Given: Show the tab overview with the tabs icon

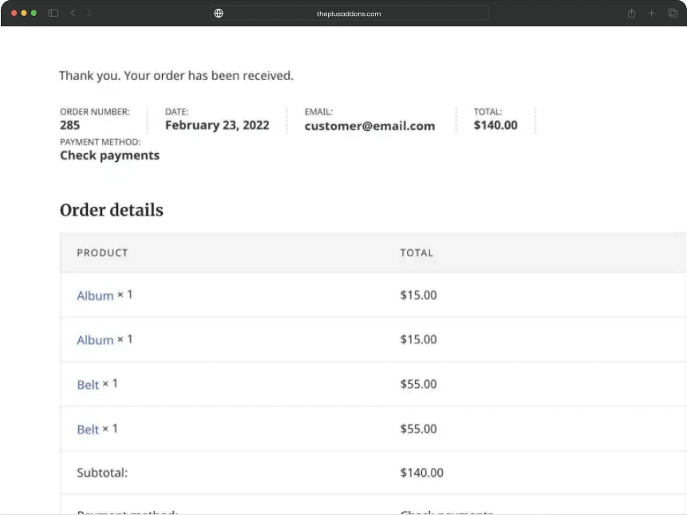Looking at the screenshot, I should pyautogui.click(x=672, y=13).
